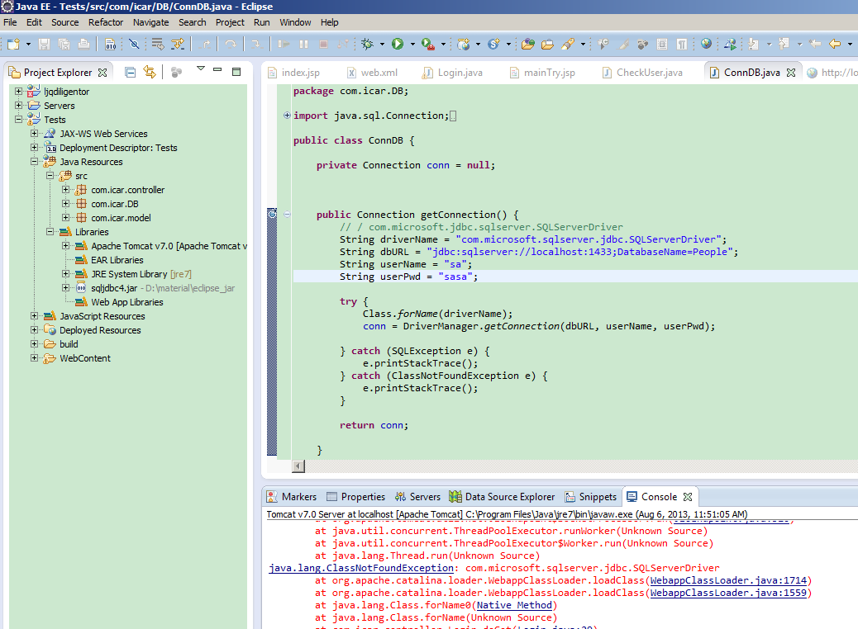This screenshot has width=858, height=629.
Task: Switch to the web.xml editor tab
Action: pyautogui.click(x=373, y=73)
